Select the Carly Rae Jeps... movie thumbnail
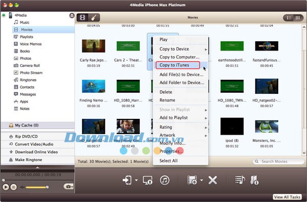307x202 pixels. coord(94,46)
